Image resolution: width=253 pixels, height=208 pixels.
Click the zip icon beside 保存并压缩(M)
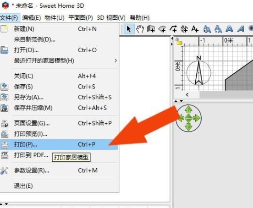(5, 108)
